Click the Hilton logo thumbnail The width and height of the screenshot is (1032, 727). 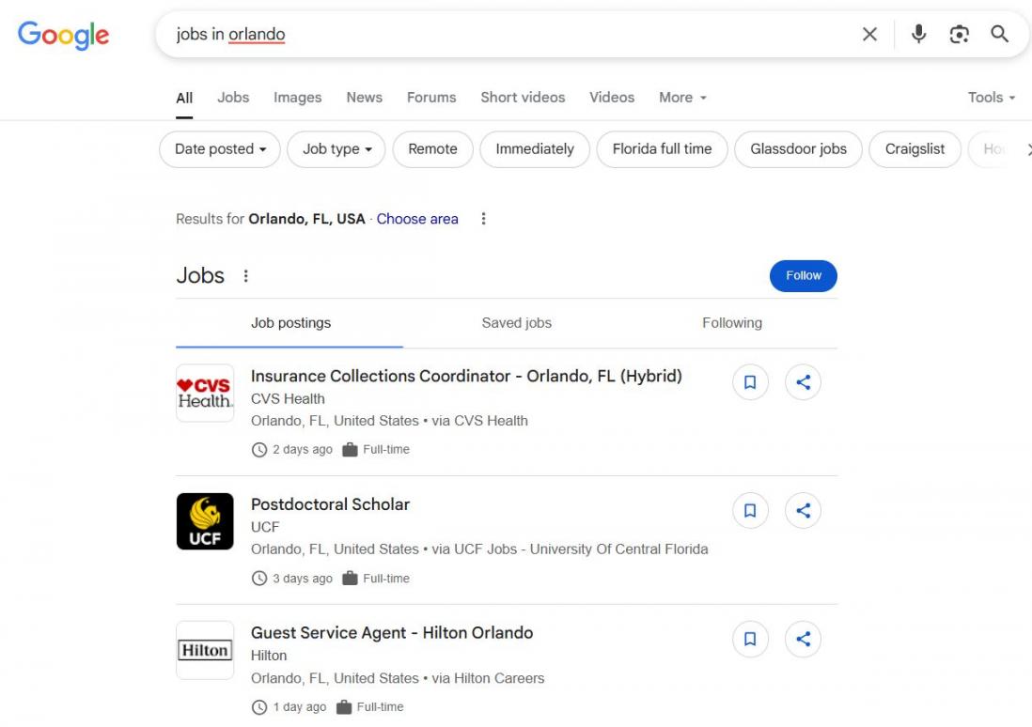click(205, 650)
